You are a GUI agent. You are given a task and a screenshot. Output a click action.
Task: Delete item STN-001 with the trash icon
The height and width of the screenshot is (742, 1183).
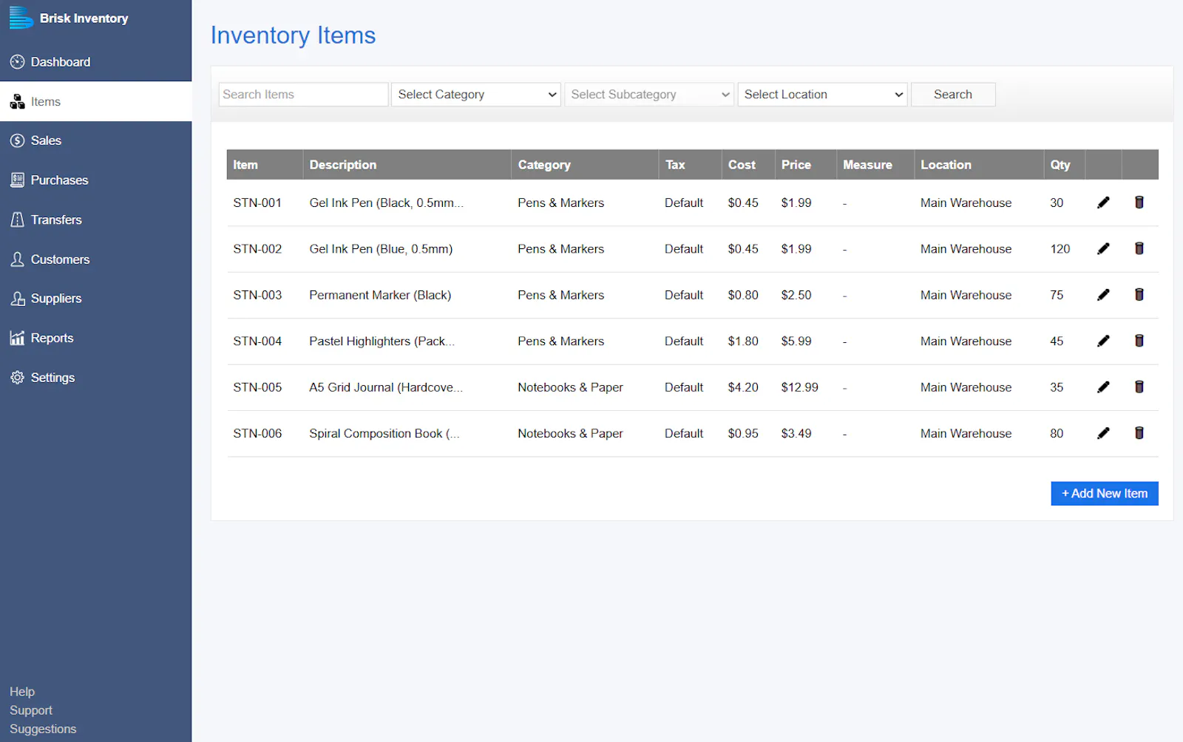(x=1139, y=202)
